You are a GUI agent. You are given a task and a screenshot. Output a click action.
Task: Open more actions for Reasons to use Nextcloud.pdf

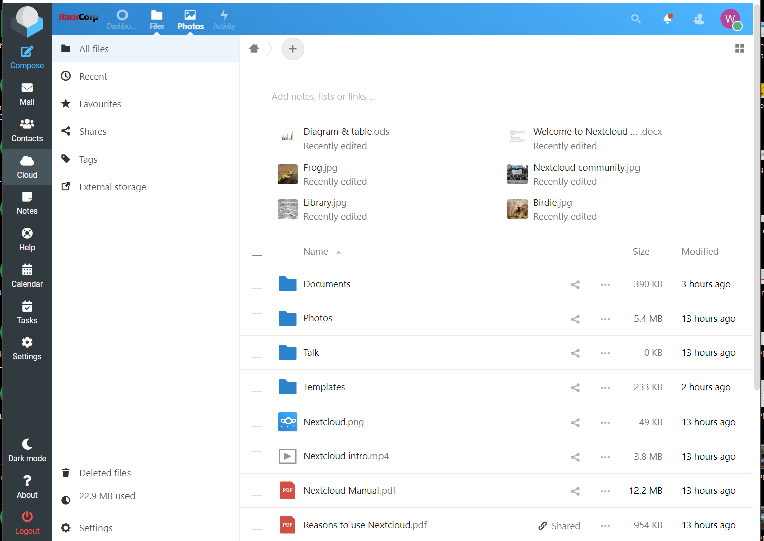(605, 526)
